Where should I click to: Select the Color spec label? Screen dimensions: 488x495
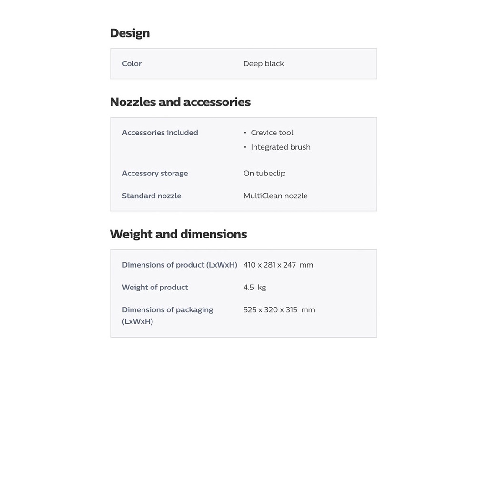(x=132, y=63)
